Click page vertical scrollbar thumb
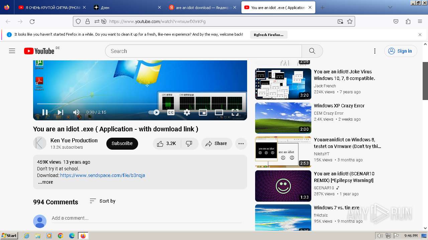This screenshot has height=240, width=428. tap(425, 81)
